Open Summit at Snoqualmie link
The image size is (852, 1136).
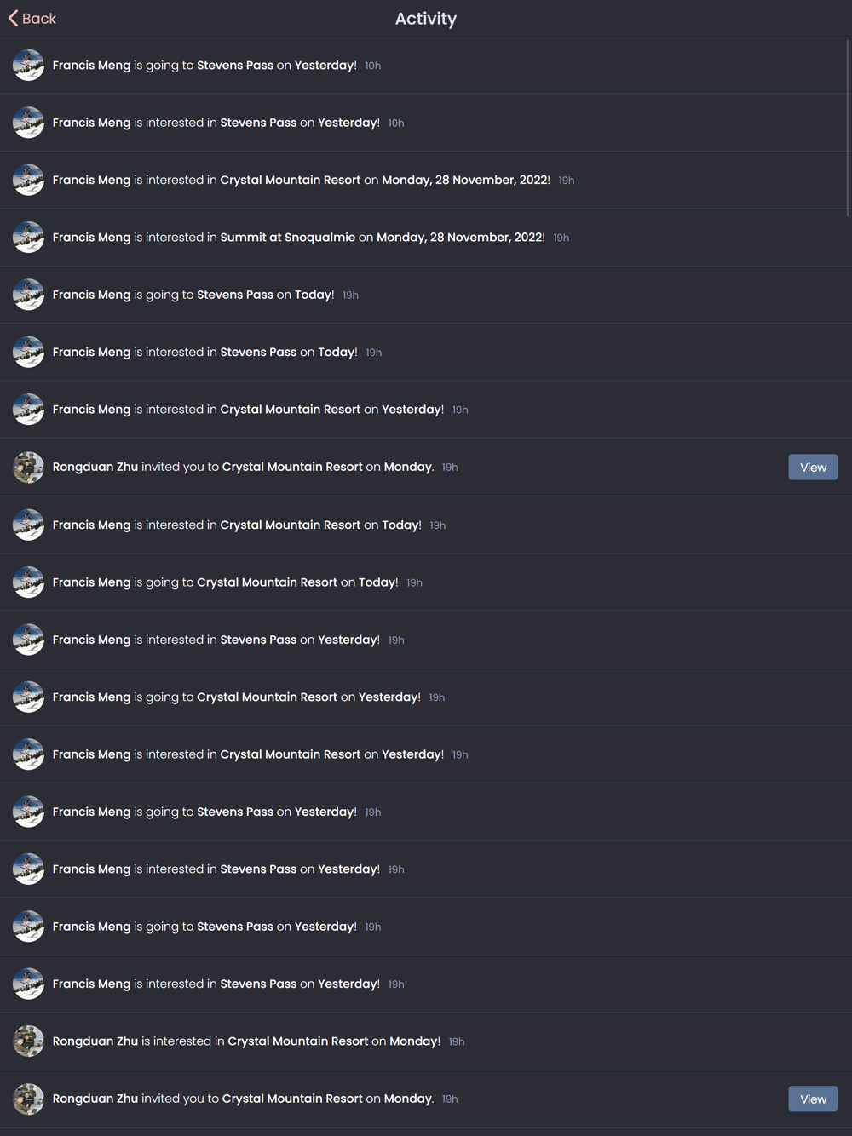pyautogui.click(x=287, y=238)
